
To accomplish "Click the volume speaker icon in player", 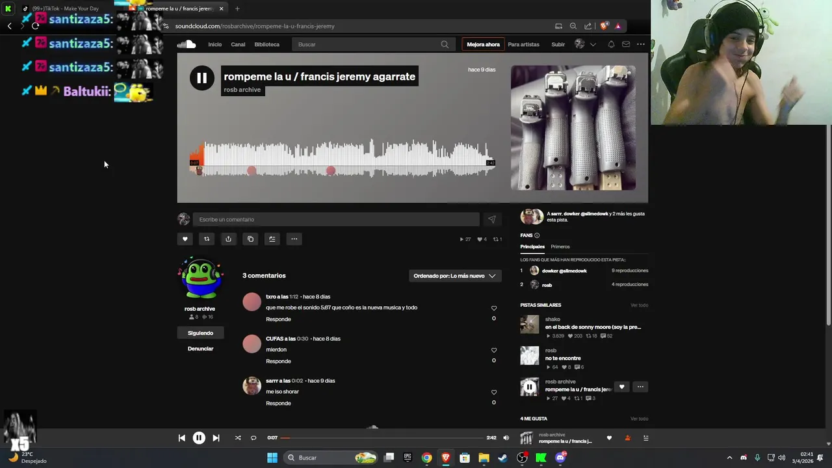I will point(506,438).
